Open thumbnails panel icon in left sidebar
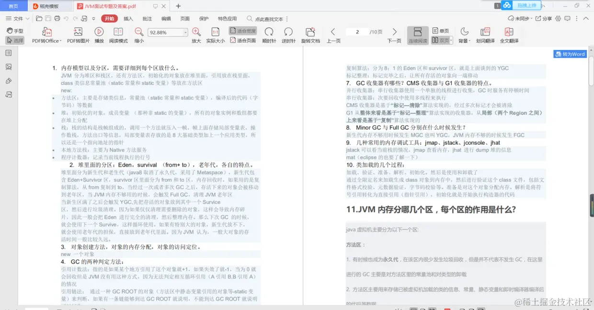Image resolution: width=594 pixels, height=310 pixels. (9, 67)
